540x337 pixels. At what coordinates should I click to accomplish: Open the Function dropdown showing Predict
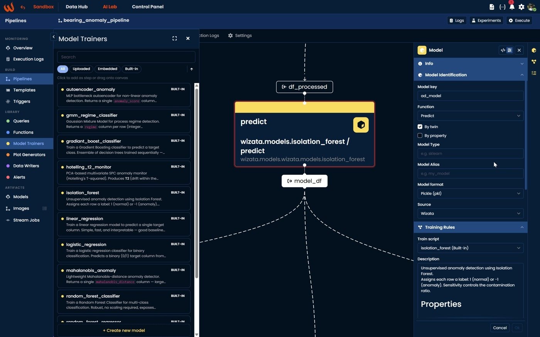coord(471,116)
